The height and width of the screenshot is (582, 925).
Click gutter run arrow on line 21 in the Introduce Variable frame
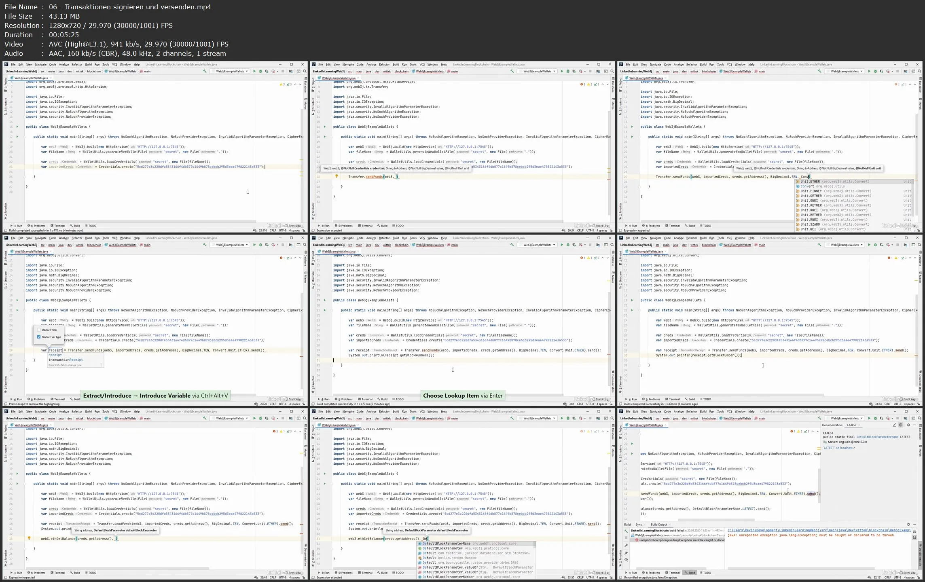pyautogui.click(x=17, y=310)
